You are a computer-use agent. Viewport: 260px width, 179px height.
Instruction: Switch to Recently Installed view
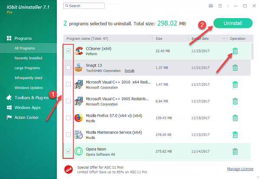click(28, 58)
